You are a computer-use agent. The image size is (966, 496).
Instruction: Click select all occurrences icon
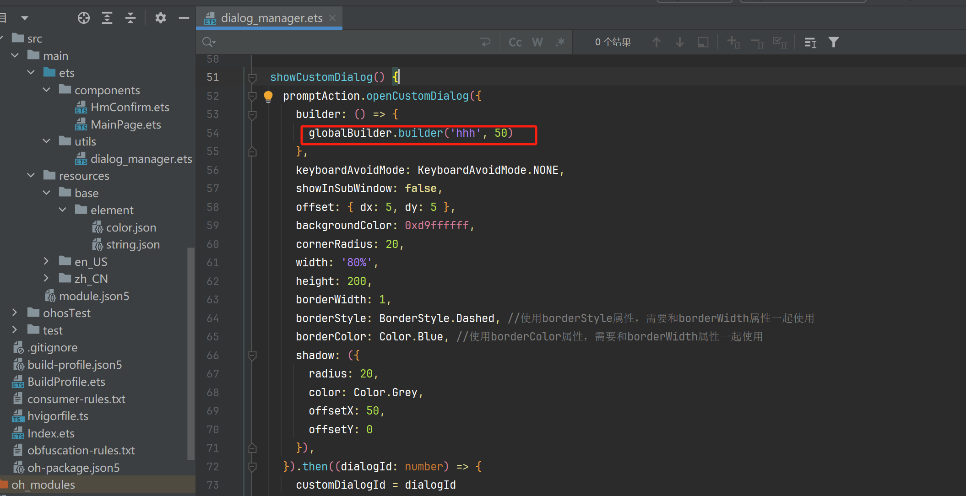coord(780,43)
